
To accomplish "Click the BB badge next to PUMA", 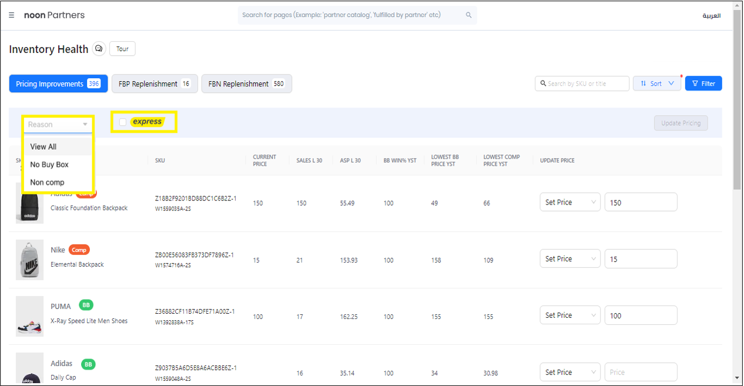I will (x=86, y=306).
